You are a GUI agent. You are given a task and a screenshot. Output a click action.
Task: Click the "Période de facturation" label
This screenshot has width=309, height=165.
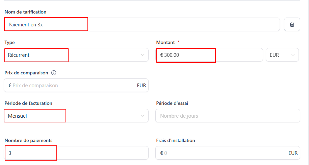pyautogui.click(x=28, y=103)
